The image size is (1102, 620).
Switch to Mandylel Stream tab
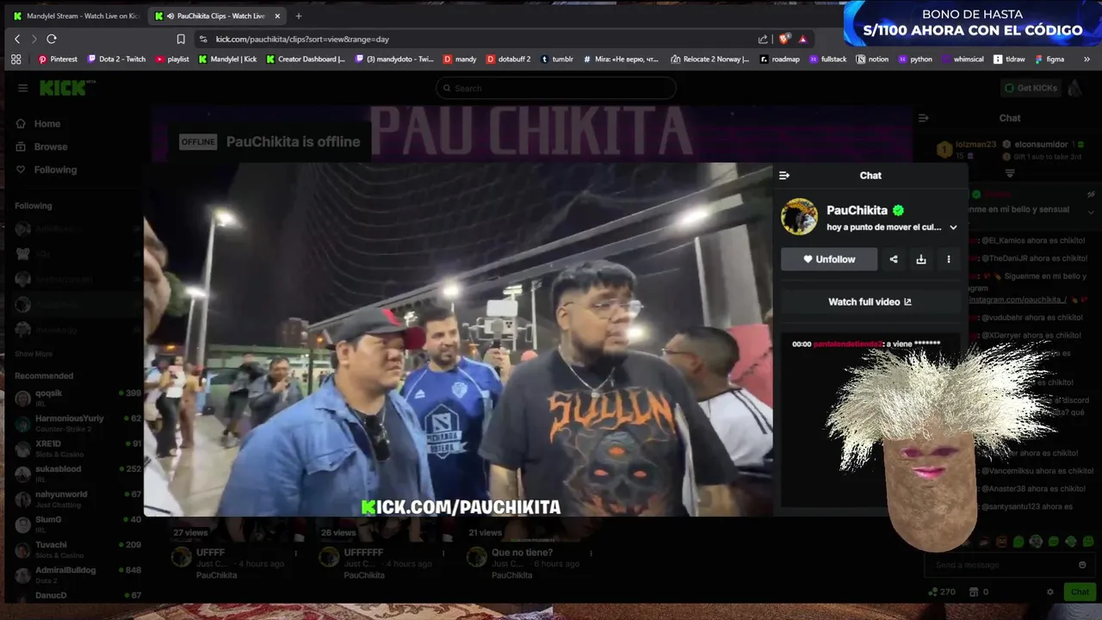(75, 15)
